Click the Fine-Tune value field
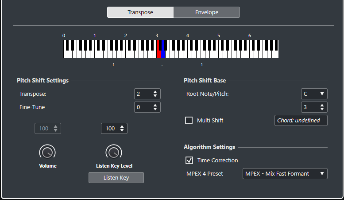The width and height of the screenshot is (344, 200). (x=147, y=107)
